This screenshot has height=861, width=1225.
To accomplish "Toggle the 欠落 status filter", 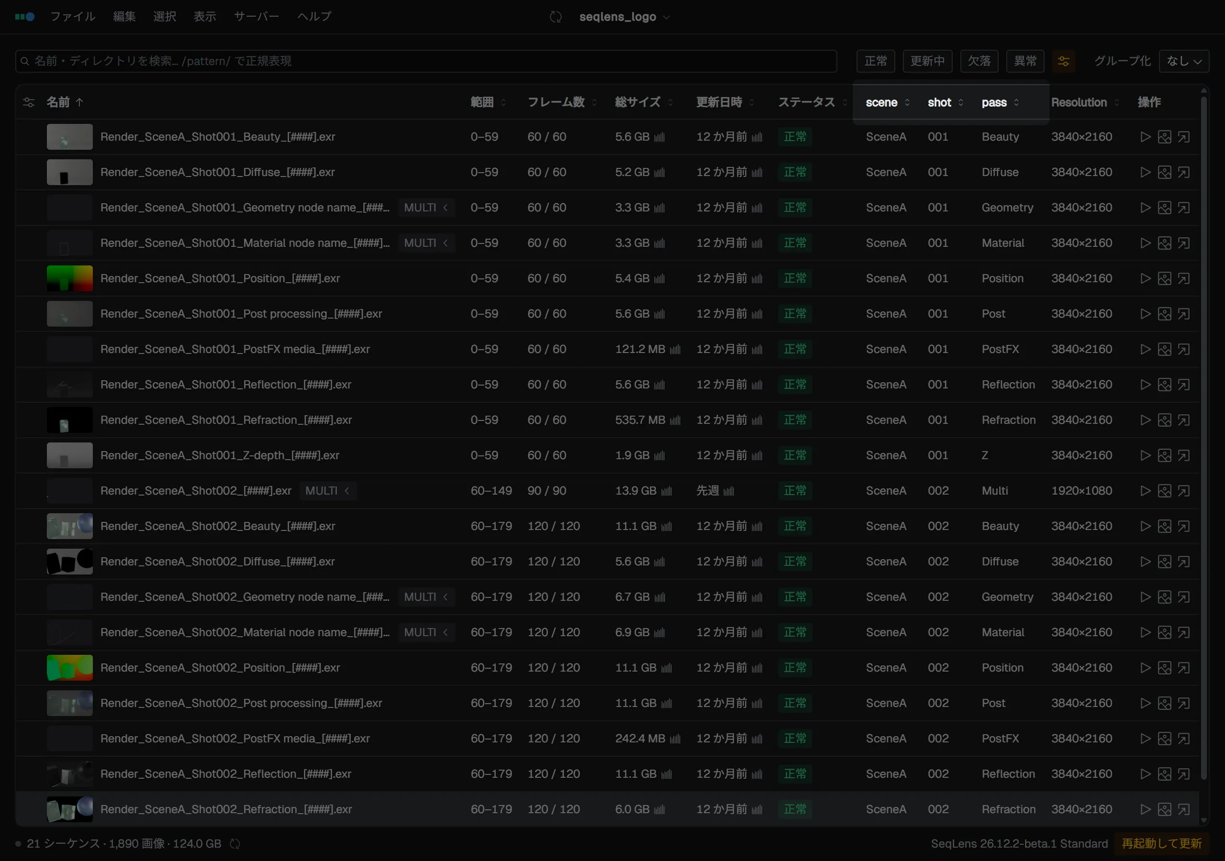I will [979, 61].
